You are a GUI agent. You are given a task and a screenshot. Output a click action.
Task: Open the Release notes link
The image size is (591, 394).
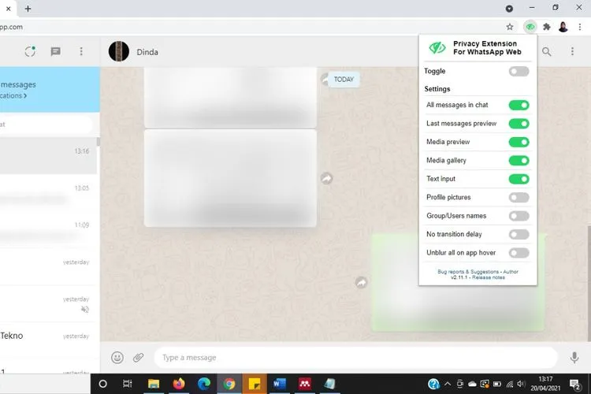pos(489,277)
